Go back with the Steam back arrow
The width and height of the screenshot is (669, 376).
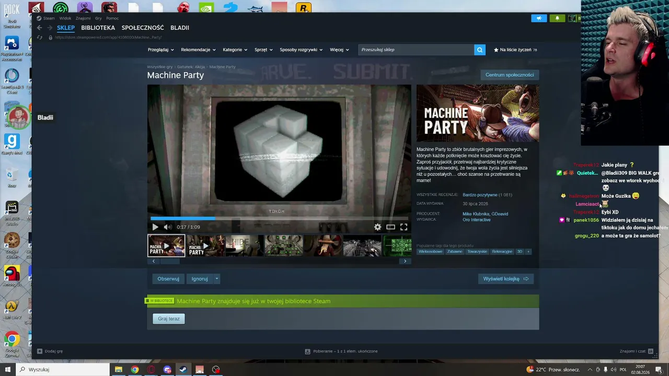[39, 28]
